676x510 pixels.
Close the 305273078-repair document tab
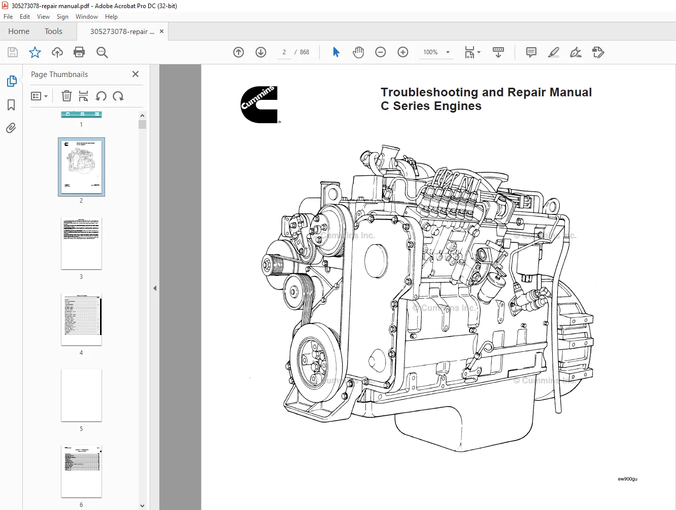click(161, 31)
